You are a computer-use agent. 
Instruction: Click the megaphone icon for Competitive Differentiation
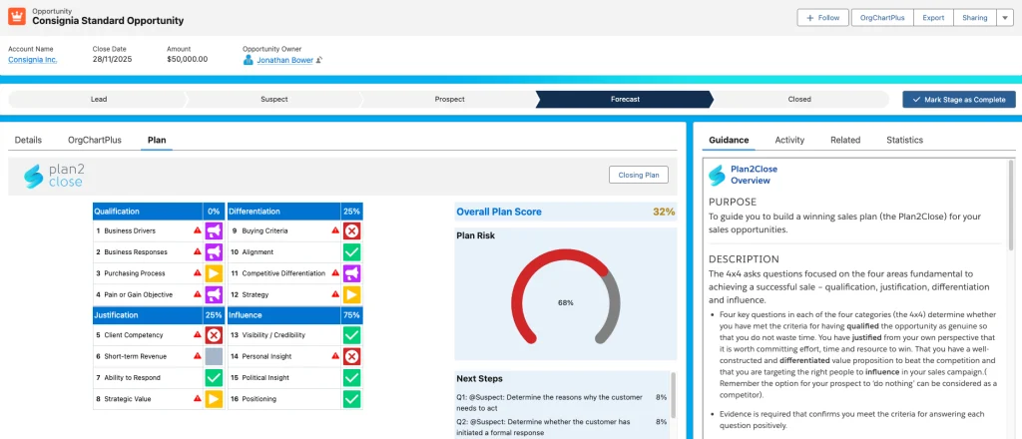(x=351, y=273)
